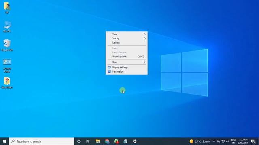Image resolution: width=259 pixels, height=145 pixels.
Task: Open the notepad app icon on taskbar
Action: click(125, 141)
